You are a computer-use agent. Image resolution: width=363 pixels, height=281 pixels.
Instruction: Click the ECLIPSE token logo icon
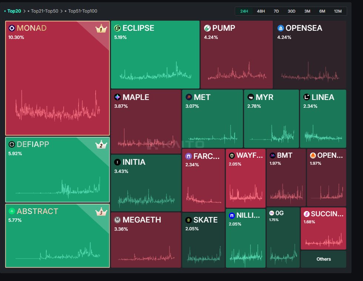pyautogui.click(x=117, y=28)
